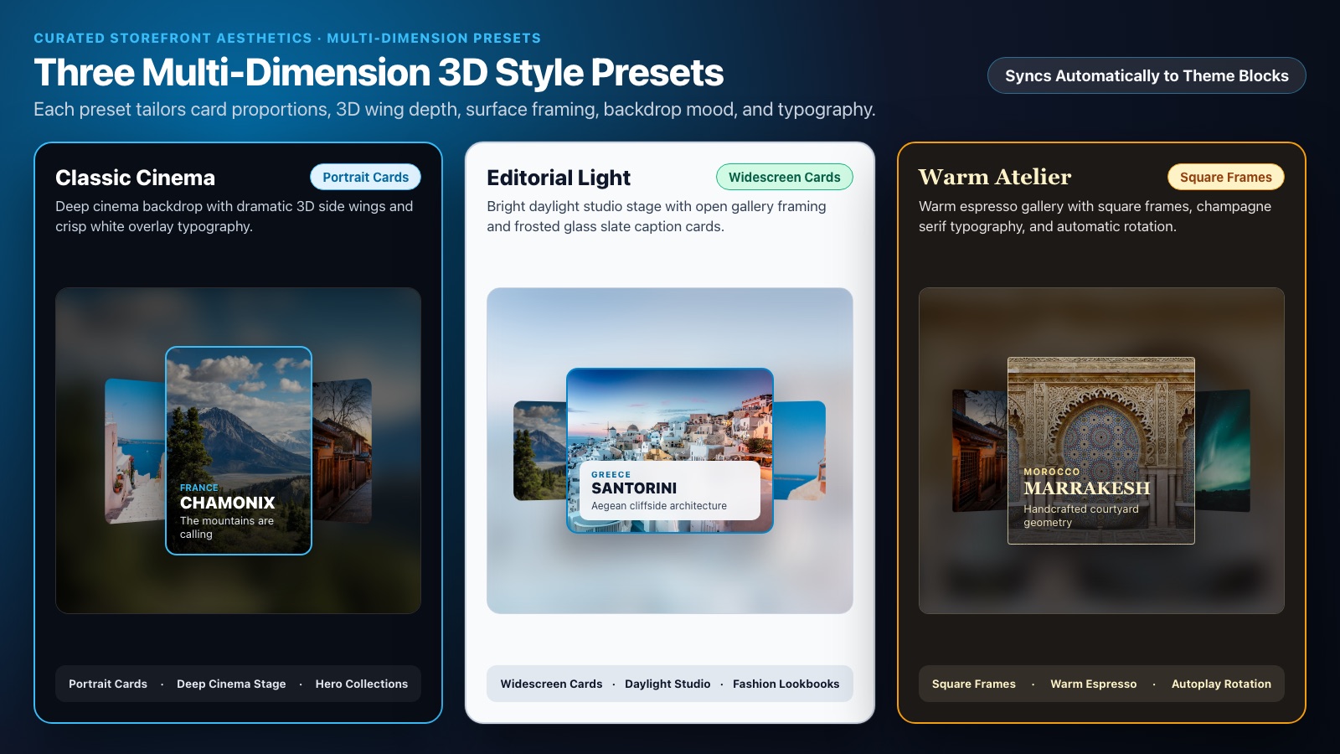Screen dimensions: 1340x754
Task: Click the left wing card beside Santorini
Action: coord(540,451)
